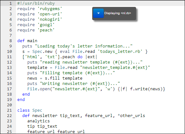Click the 'analytics' line
Screen dimensions: 185x134
39,121
